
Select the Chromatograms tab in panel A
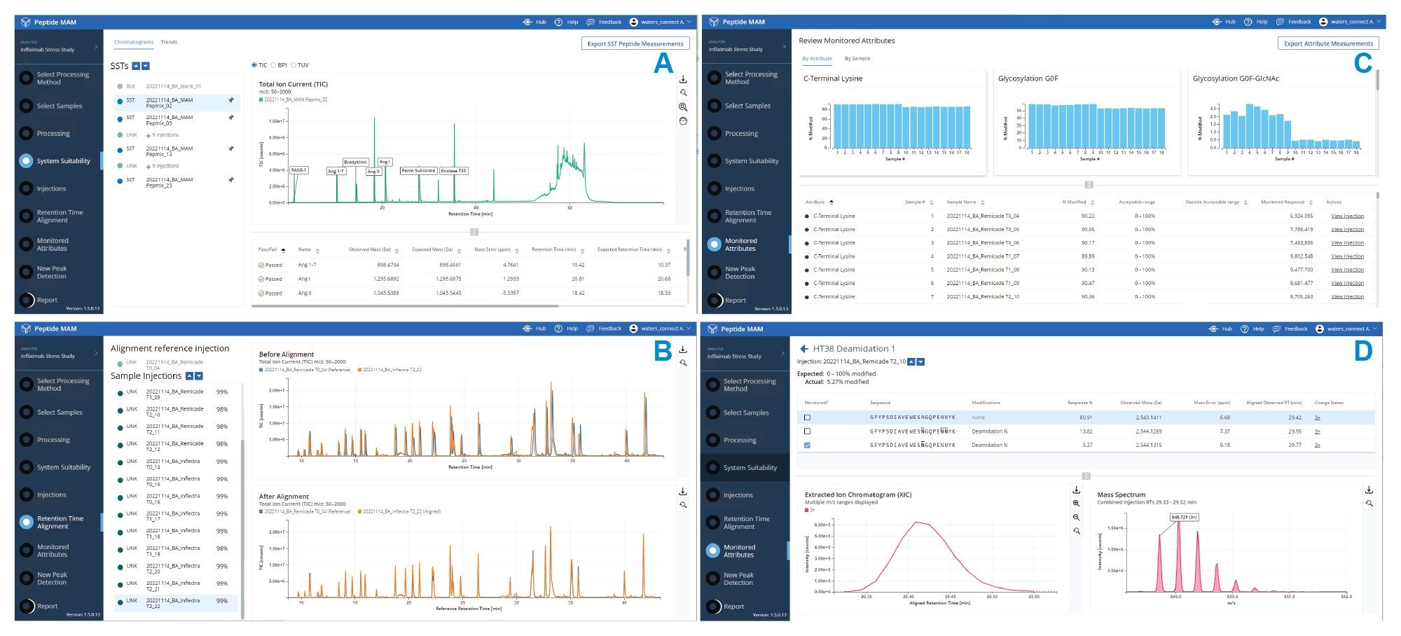click(134, 42)
